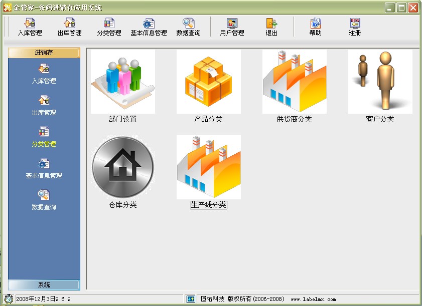The height and width of the screenshot is (306, 422).
Task: Select 入库管理 icon in blue sidebar
Action: [44, 69]
